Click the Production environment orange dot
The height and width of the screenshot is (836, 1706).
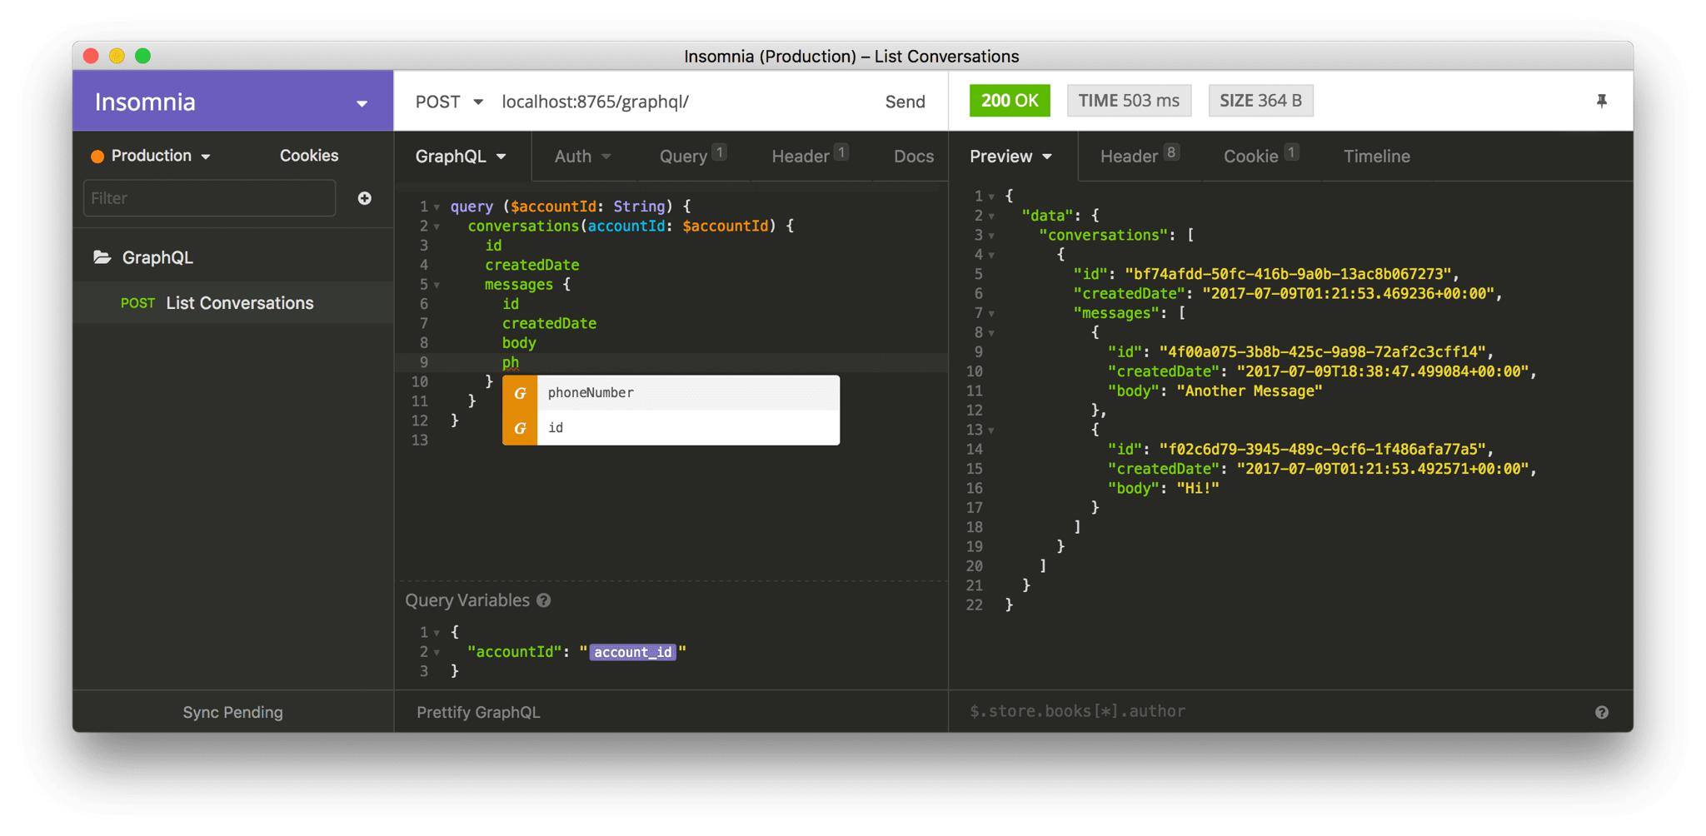coord(97,156)
